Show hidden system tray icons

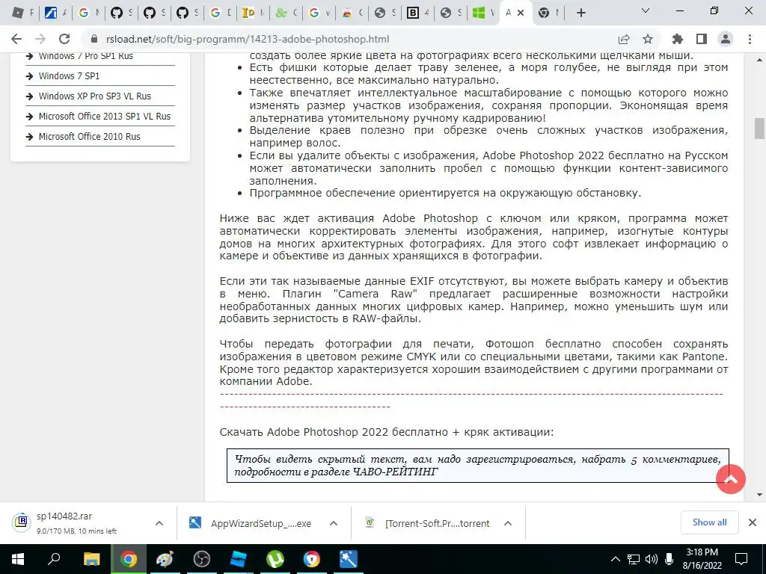tap(616, 559)
